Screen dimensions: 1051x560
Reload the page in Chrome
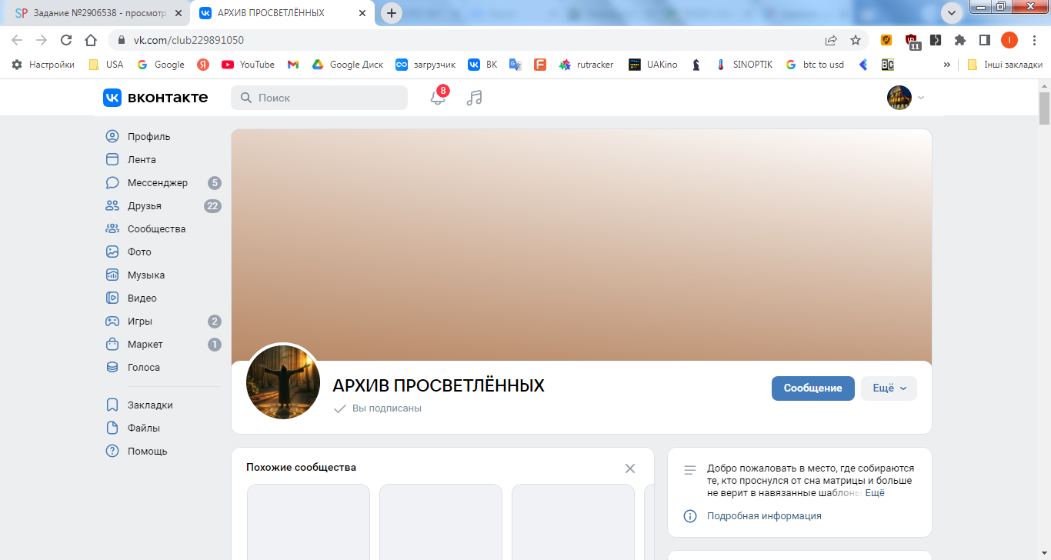tap(66, 40)
